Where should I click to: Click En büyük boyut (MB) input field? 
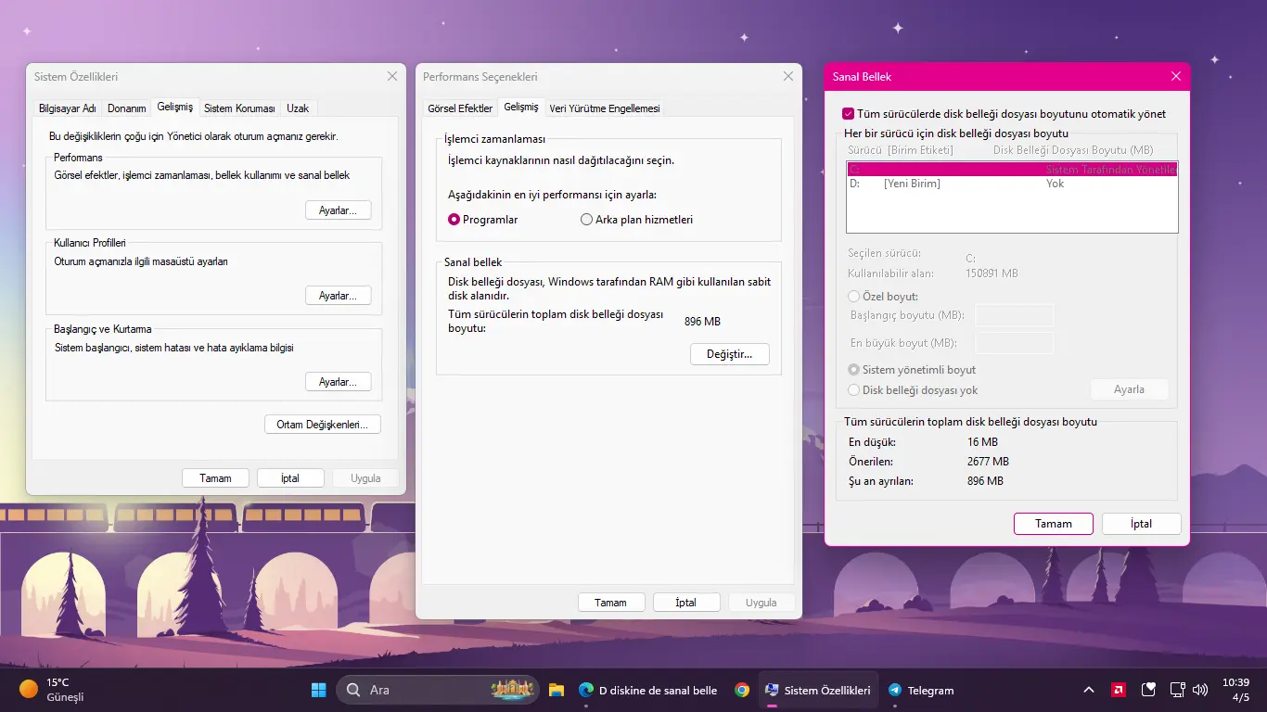point(1015,343)
